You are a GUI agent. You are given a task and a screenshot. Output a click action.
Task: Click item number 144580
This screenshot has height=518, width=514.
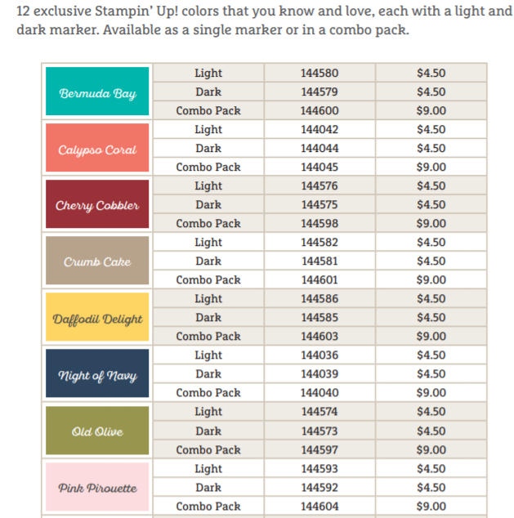pos(319,74)
